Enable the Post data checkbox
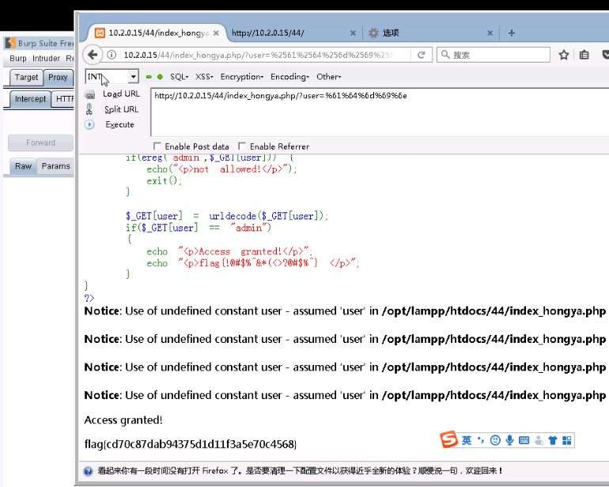Viewport: 609px width, 487px height. (x=157, y=146)
